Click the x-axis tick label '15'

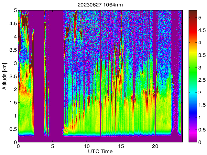[121, 146]
